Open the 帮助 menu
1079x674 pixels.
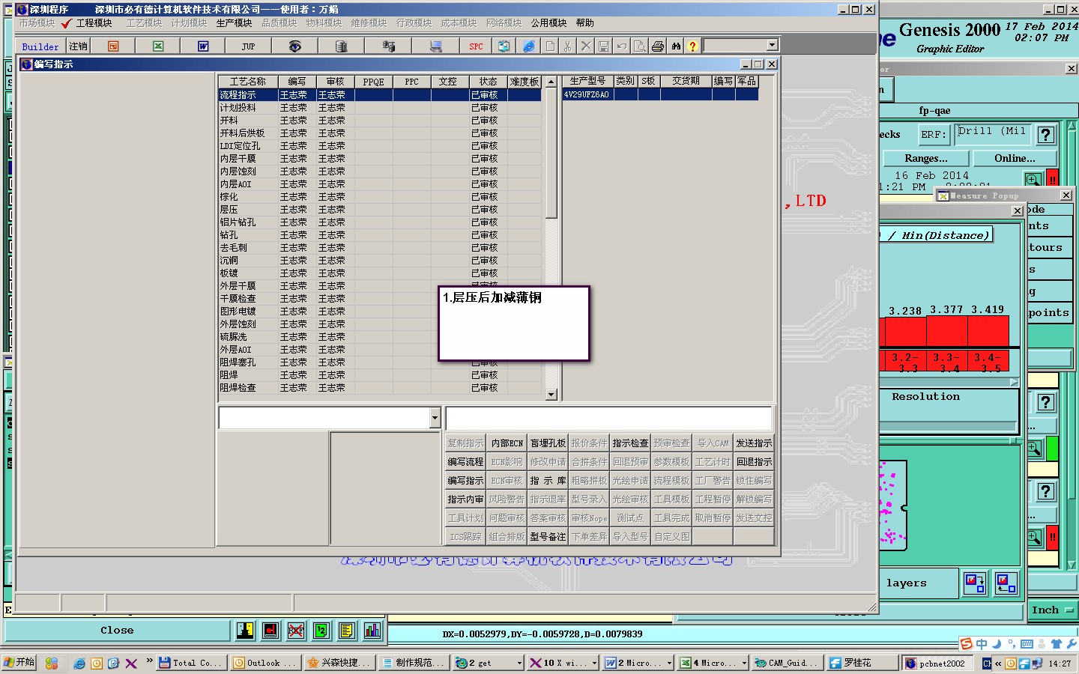click(585, 23)
